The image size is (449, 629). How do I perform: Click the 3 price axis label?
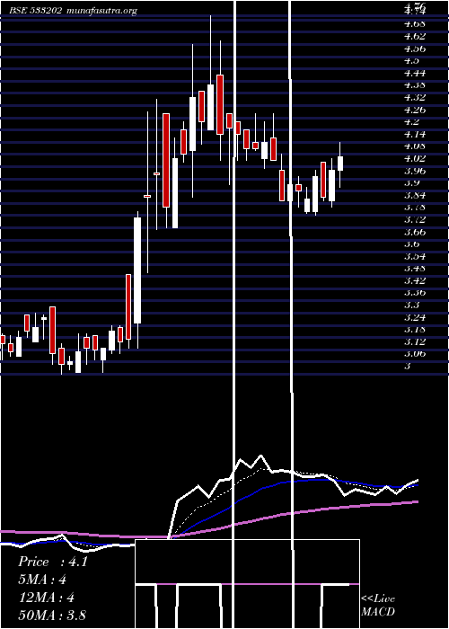[x=408, y=367]
